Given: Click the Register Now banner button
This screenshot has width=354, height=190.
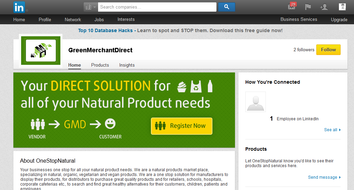Looking at the screenshot, I should point(181,126).
